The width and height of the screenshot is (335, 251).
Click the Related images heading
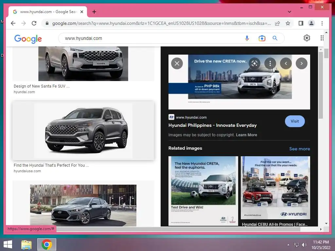point(185,148)
